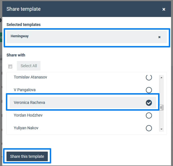Remove Hemingway from selected templates

(x=159, y=37)
